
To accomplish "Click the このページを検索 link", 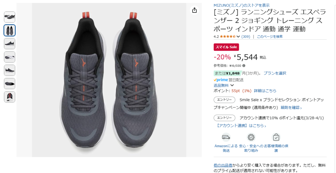I will [x=270, y=37].
